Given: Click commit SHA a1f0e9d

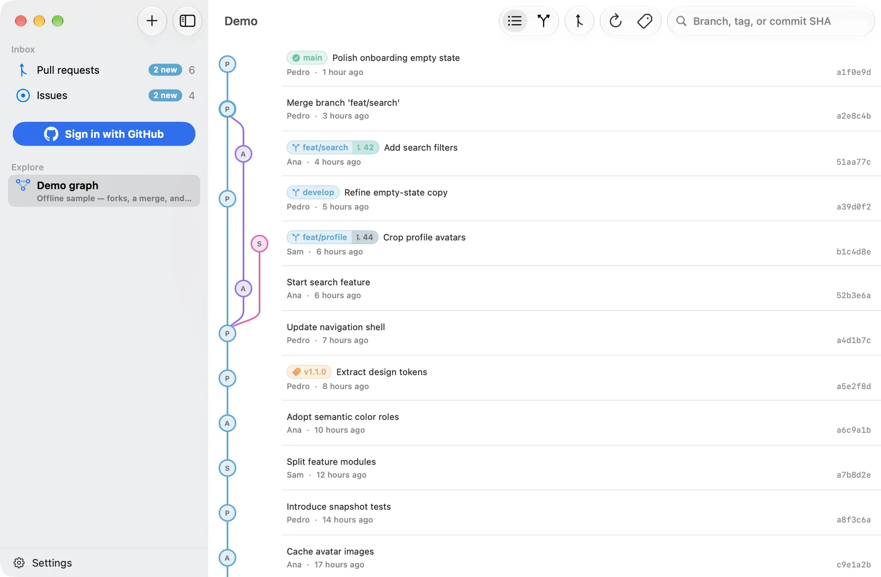Looking at the screenshot, I should click(x=853, y=72).
